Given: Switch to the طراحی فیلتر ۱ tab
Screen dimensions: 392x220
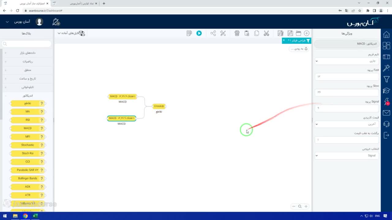Looking at the screenshot, I should click(297, 40).
